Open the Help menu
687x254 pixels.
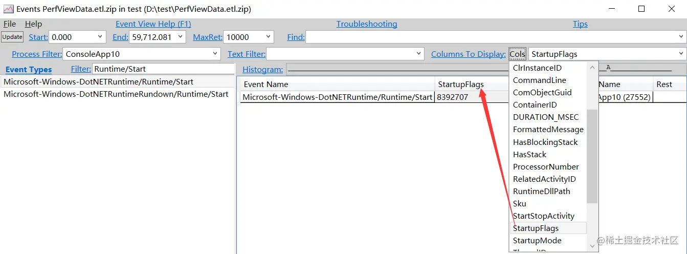33,24
